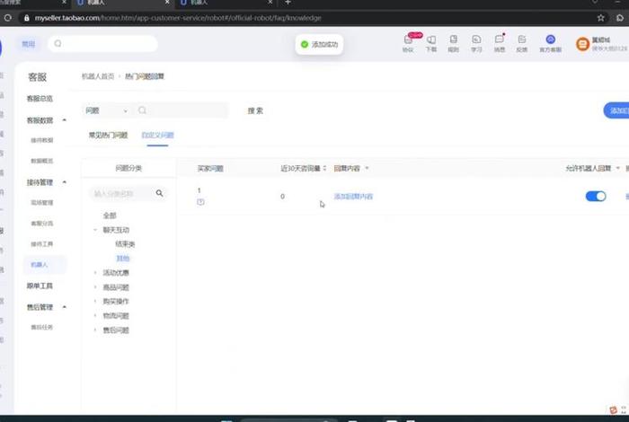The width and height of the screenshot is (629, 422).
Task: Click the 常用 button in header
Action: tap(29, 44)
